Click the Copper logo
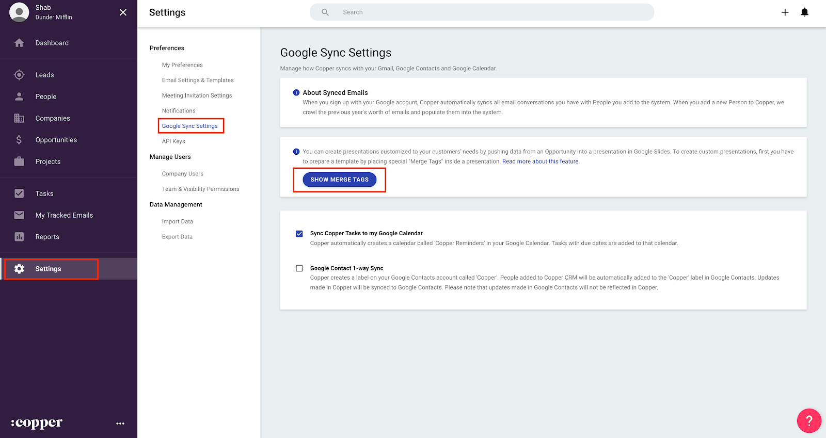Image resolution: width=826 pixels, height=438 pixels. 37,423
